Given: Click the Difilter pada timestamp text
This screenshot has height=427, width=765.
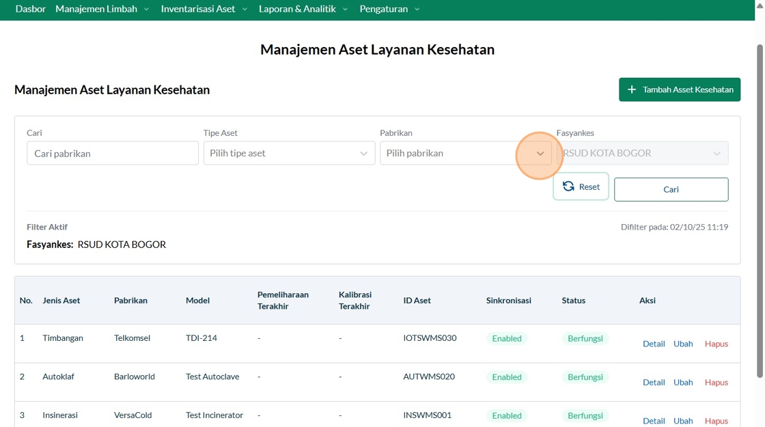Looking at the screenshot, I should [x=674, y=226].
